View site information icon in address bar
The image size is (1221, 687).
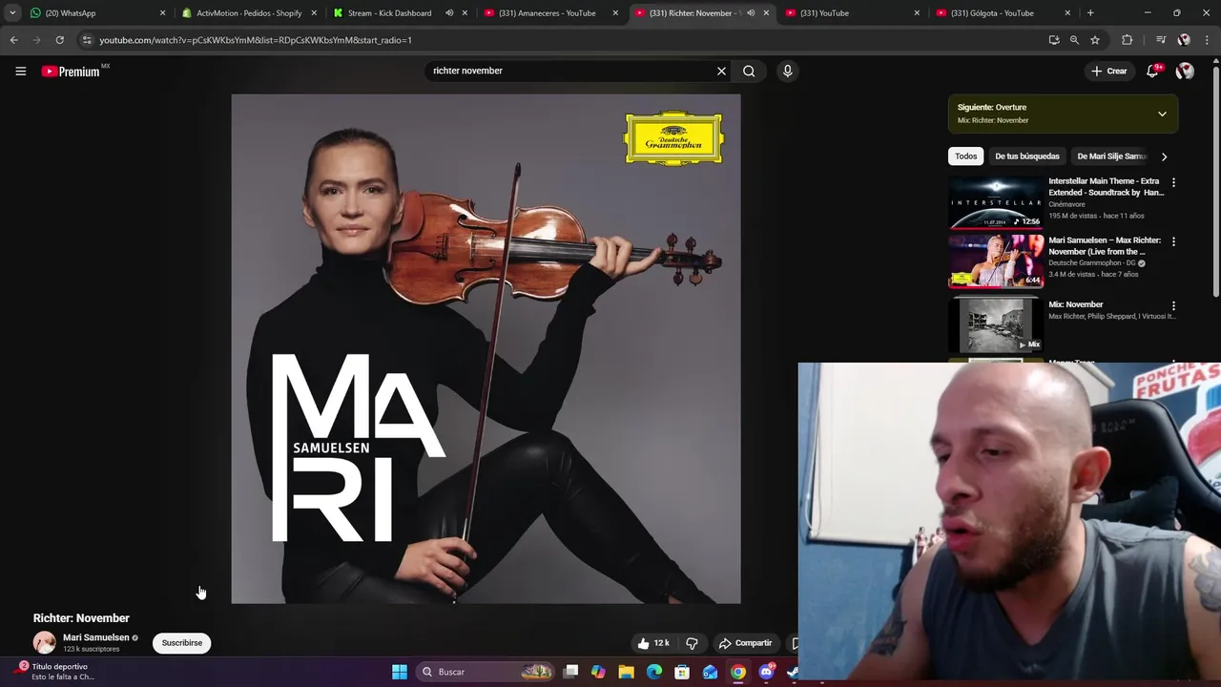tap(87, 40)
